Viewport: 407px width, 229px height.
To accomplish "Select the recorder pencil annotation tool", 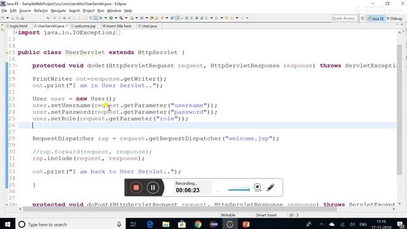I will pos(270,188).
